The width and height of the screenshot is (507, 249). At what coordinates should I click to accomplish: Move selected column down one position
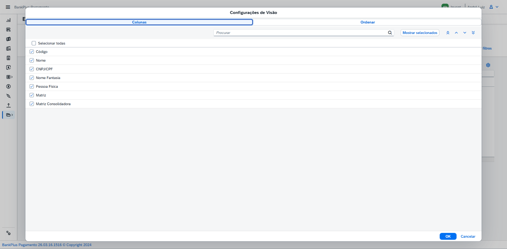[x=465, y=33]
